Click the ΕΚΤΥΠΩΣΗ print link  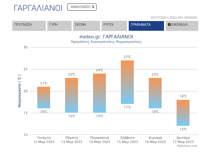pyautogui.click(x=159, y=18)
